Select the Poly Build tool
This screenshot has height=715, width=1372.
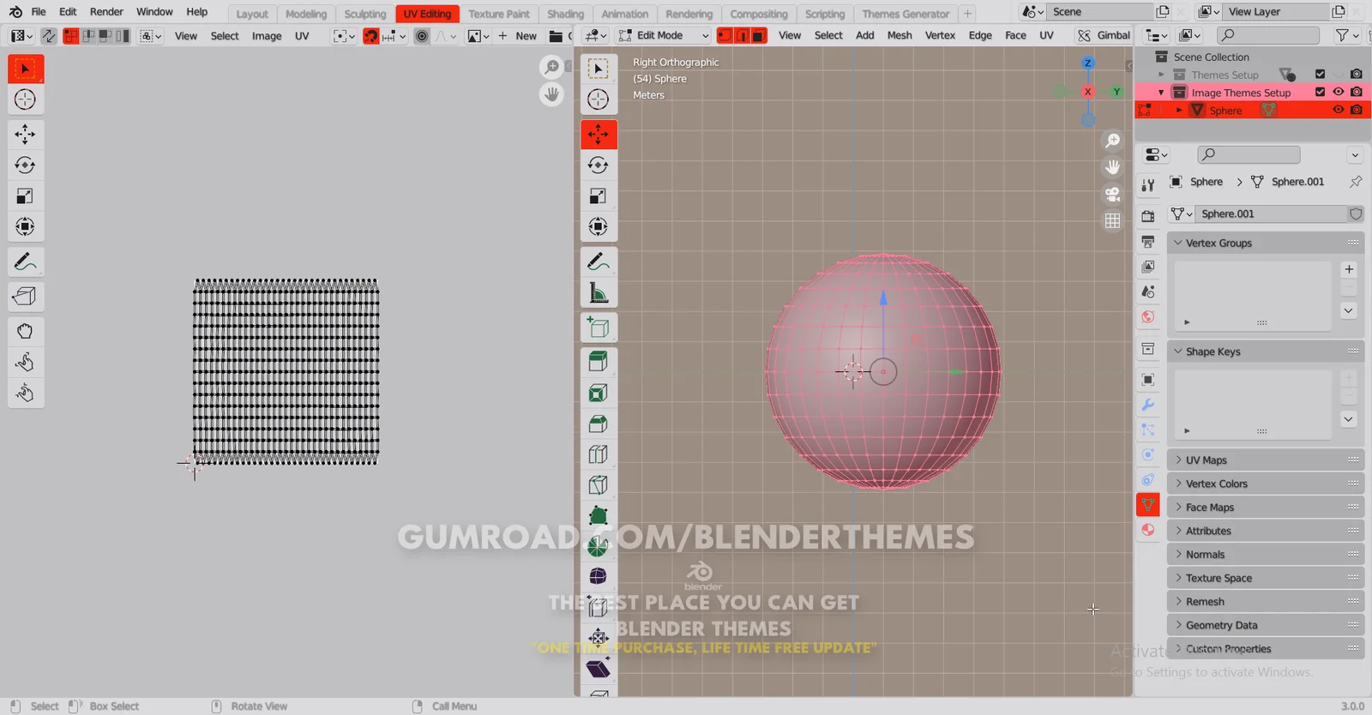(599, 516)
